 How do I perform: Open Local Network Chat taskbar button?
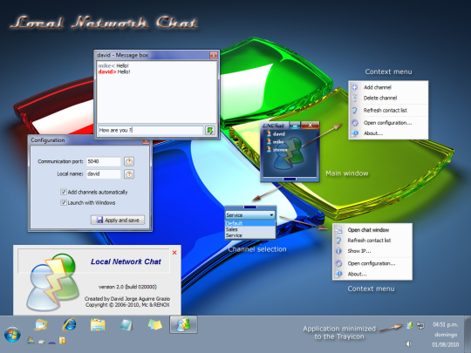(183, 324)
